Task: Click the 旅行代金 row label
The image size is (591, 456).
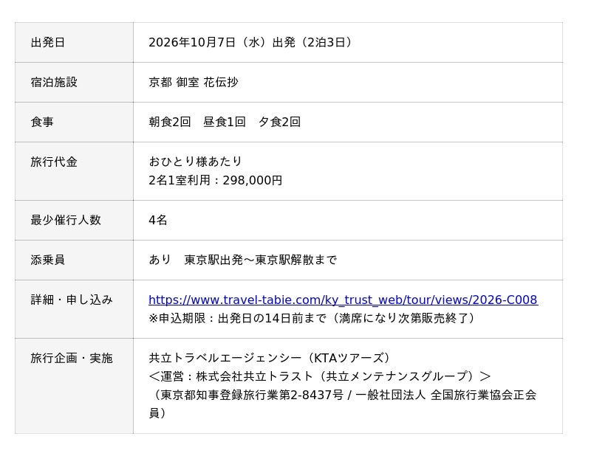Action: coord(54,162)
